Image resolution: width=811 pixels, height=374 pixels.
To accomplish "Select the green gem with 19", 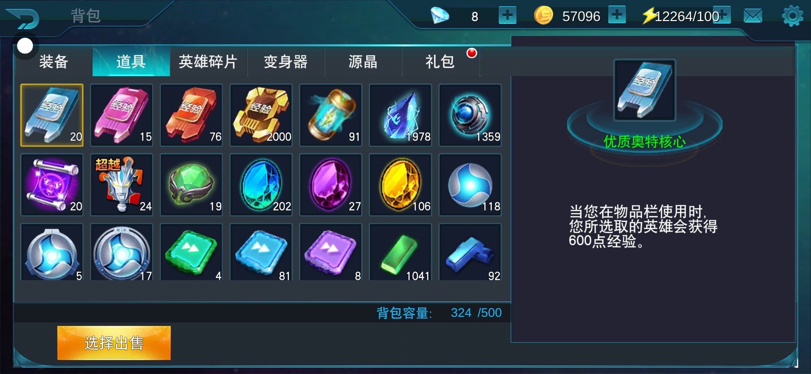I will click(191, 185).
